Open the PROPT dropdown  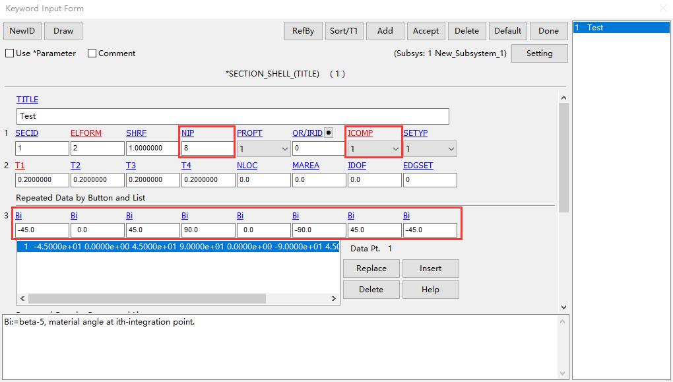[x=263, y=149]
